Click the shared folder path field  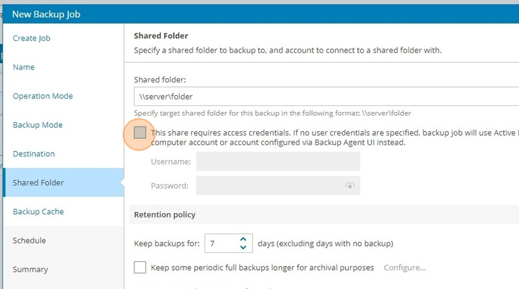pyautogui.click(x=326, y=97)
